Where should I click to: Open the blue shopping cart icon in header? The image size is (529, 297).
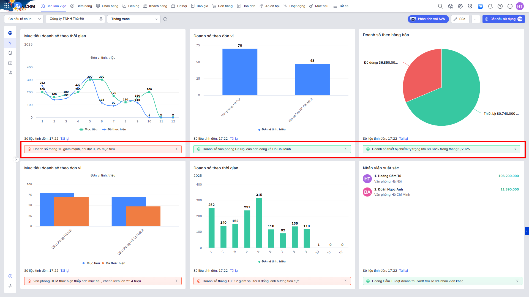[x=480, y=6]
